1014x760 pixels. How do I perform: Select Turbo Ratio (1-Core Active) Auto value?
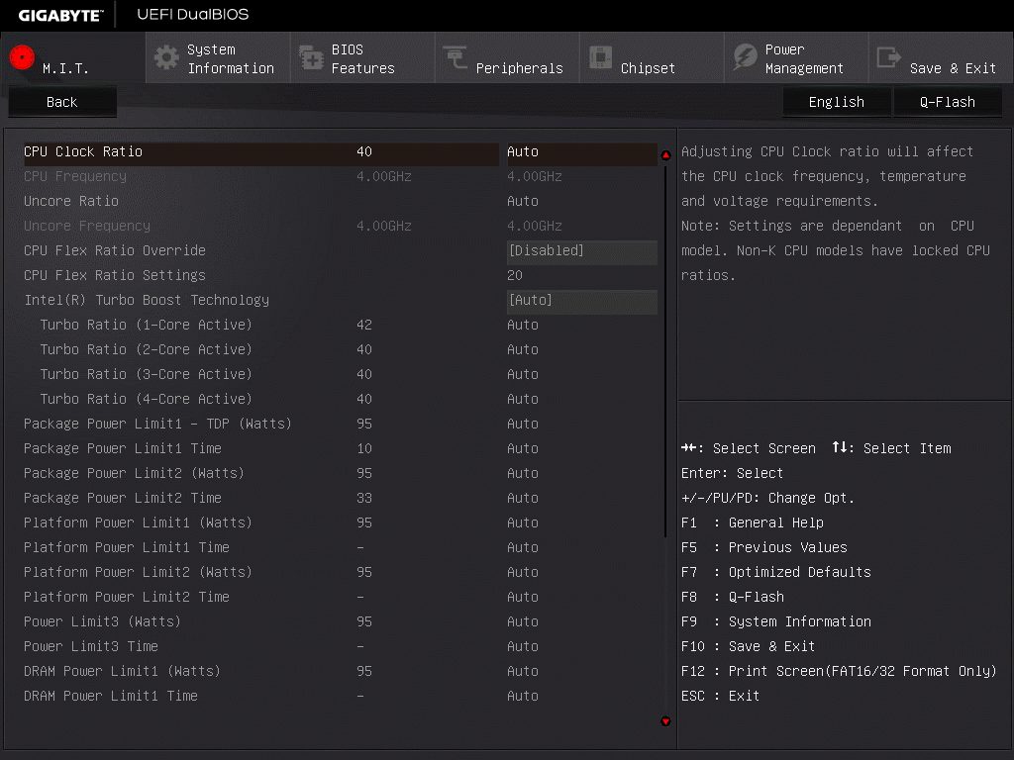coord(523,325)
